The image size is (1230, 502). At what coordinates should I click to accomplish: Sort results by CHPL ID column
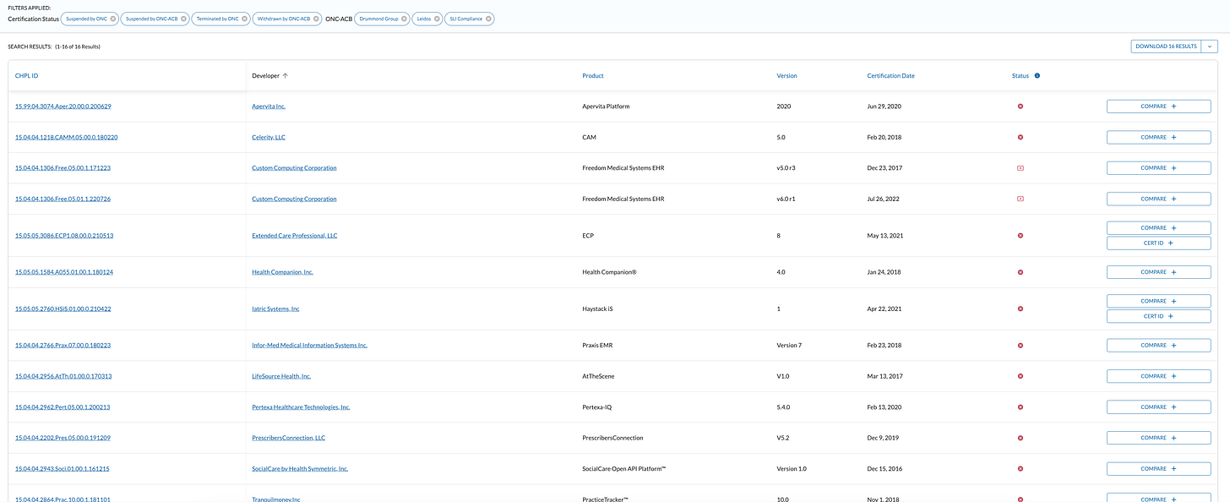(x=28, y=76)
